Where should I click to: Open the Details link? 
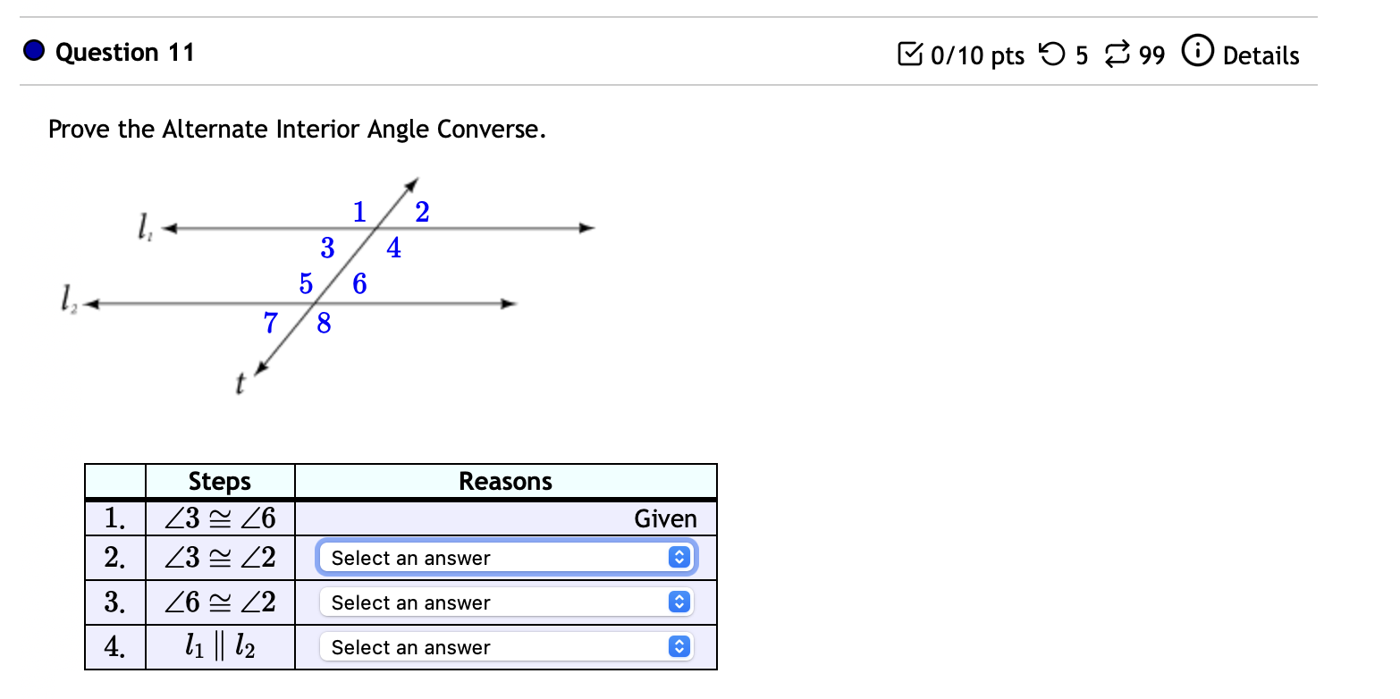1261,55
